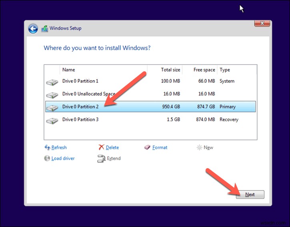The height and width of the screenshot is (227, 290).
Task: Click the 1.5 GB total size cell
Action: point(173,119)
